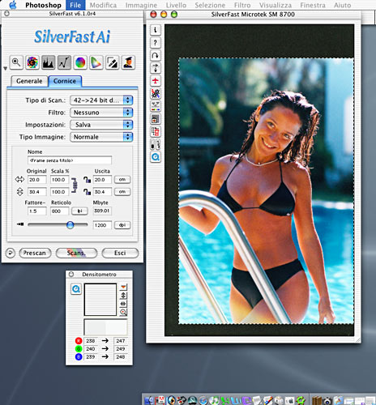Click the vertical arrows icon in Densitometro
376x405 pixels.
(x=123, y=296)
